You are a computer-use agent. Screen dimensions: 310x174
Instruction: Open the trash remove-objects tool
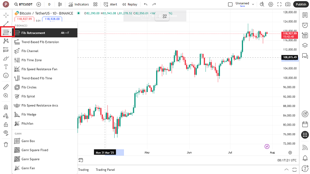point(6,144)
